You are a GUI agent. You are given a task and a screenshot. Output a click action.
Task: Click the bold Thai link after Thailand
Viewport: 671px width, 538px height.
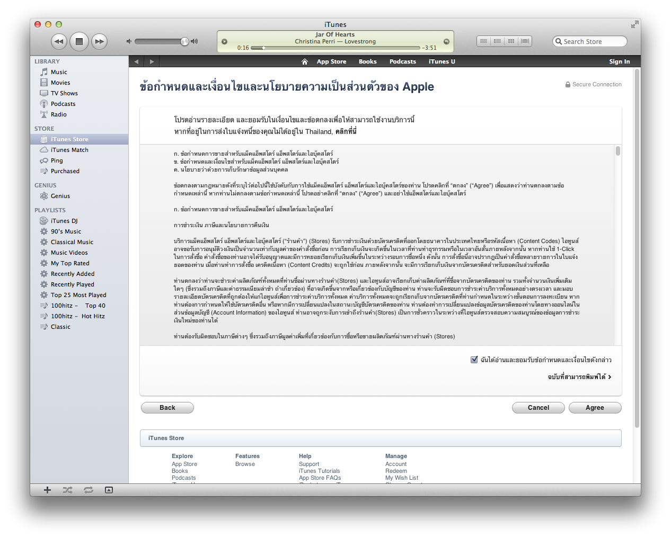346,131
